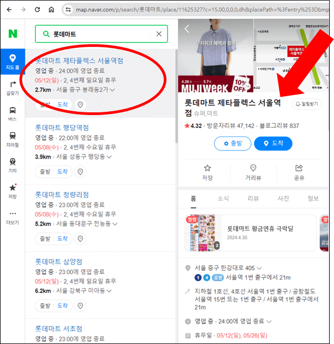Show 서울역점 result location pin
Viewport: 334px width, 344px height.
point(80,105)
